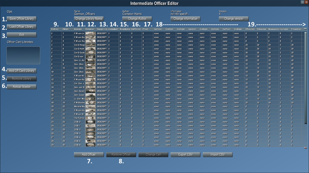Click the Reload Master button
This screenshot has width=309, height=173.
[x=22, y=87]
